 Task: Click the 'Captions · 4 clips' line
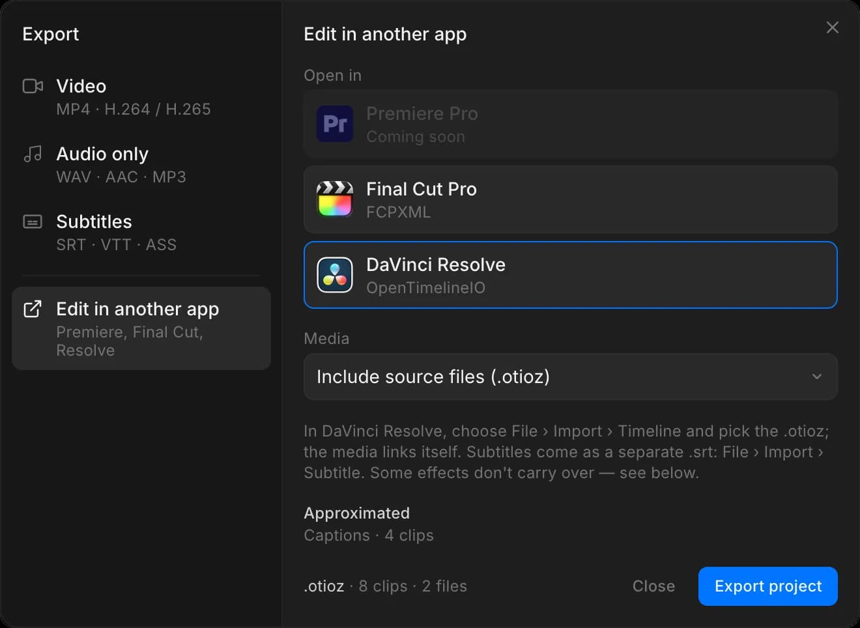[369, 535]
